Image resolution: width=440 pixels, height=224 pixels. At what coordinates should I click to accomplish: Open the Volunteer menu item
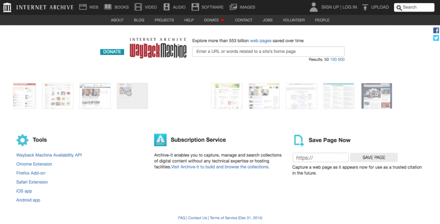(x=293, y=20)
